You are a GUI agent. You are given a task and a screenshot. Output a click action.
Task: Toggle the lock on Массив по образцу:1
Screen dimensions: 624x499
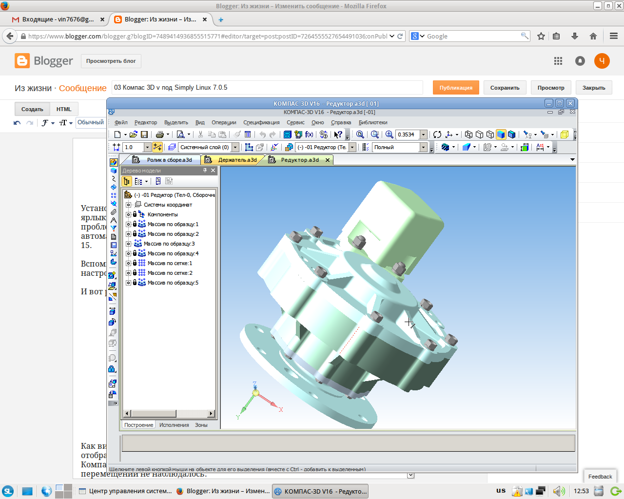click(x=135, y=224)
